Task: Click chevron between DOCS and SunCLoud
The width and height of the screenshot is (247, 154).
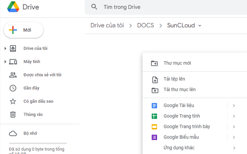Action: click(161, 26)
